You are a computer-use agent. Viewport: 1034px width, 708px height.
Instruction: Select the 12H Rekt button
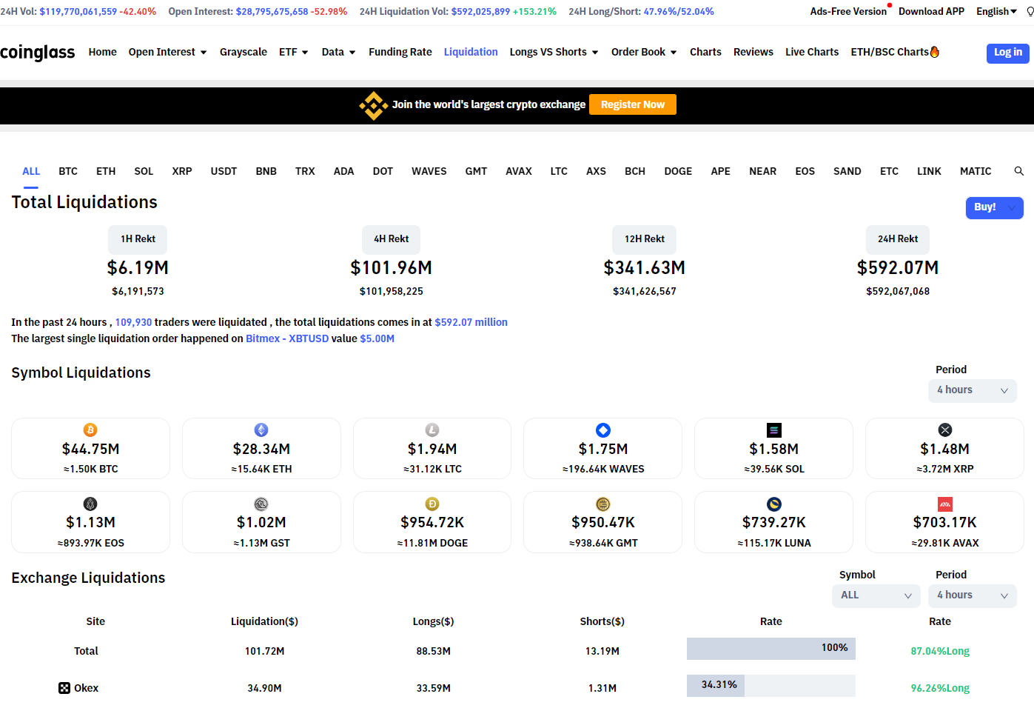coord(645,239)
